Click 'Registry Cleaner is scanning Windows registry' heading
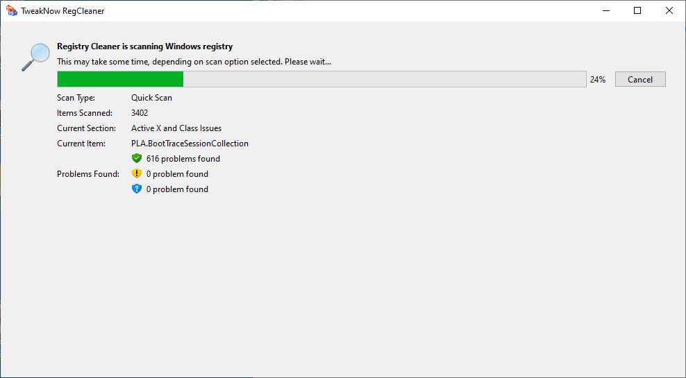 [145, 46]
